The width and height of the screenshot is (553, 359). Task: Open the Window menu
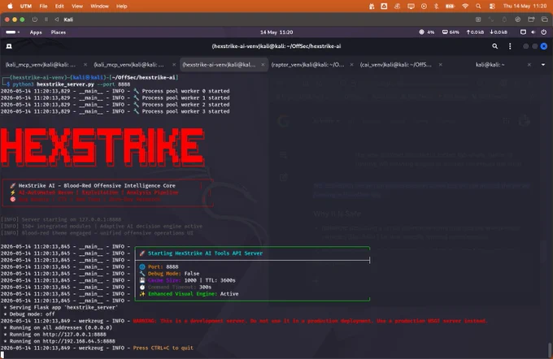(x=99, y=6)
